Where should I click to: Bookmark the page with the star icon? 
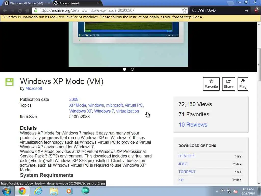coord(184,10)
